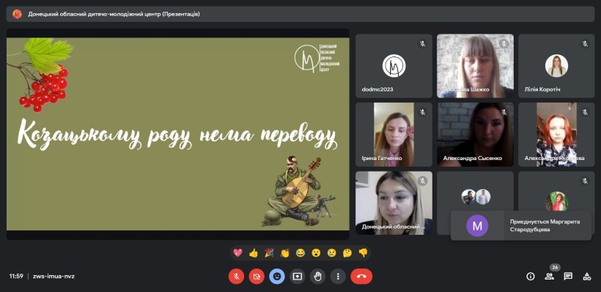
Task: Raise your hand with the hand icon
Action: tap(317, 277)
